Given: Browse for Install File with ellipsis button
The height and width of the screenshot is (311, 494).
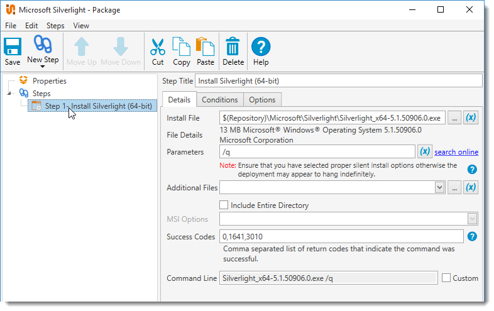Looking at the screenshot, I should [454, 118].
